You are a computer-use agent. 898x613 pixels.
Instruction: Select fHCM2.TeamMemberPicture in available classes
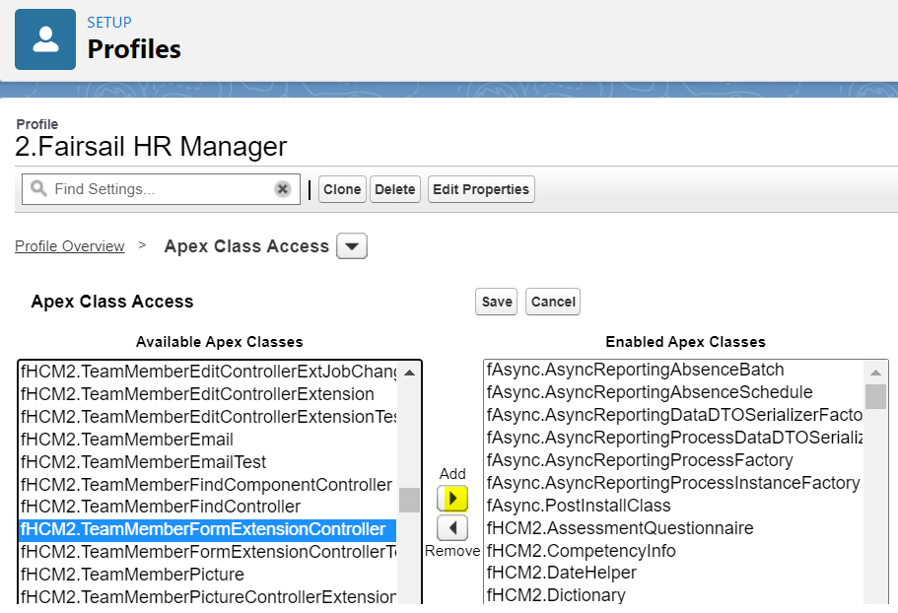coord(133,575)
